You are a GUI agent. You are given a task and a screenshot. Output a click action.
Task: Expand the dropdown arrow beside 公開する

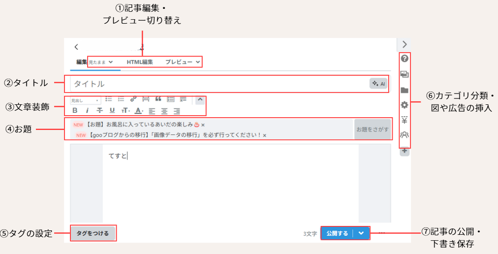(x=362, y=233)
